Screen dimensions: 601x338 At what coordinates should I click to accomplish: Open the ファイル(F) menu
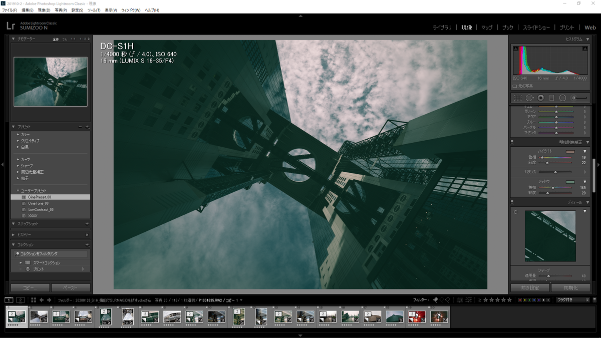pyautogui.click(x=10, y=10)
